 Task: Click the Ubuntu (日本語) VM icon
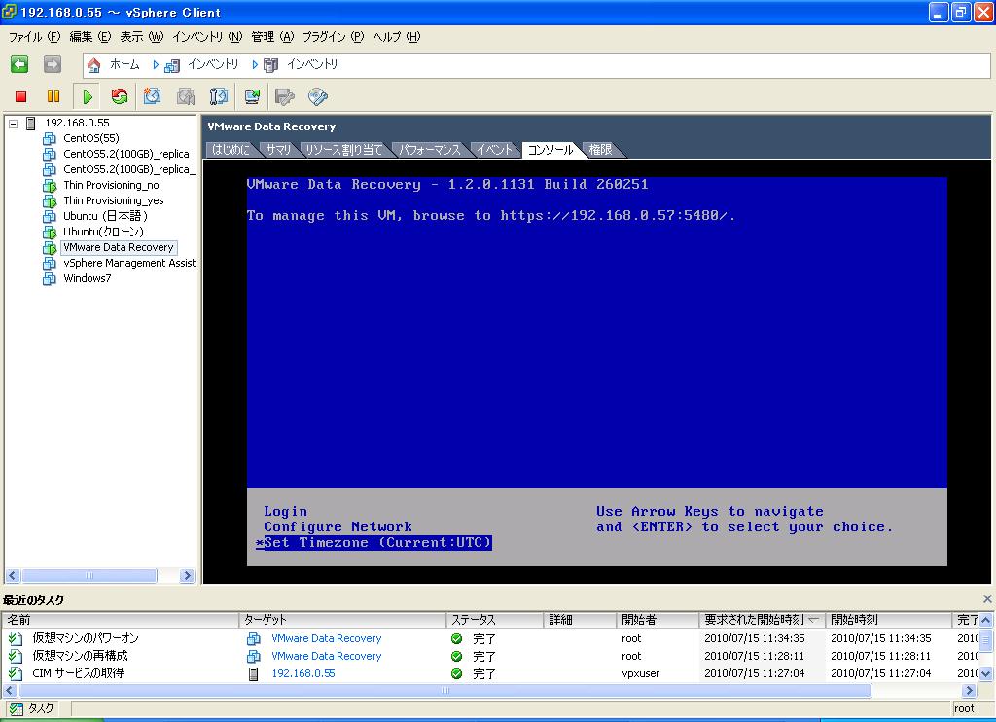pyautogui.click(x=50, y=217)
